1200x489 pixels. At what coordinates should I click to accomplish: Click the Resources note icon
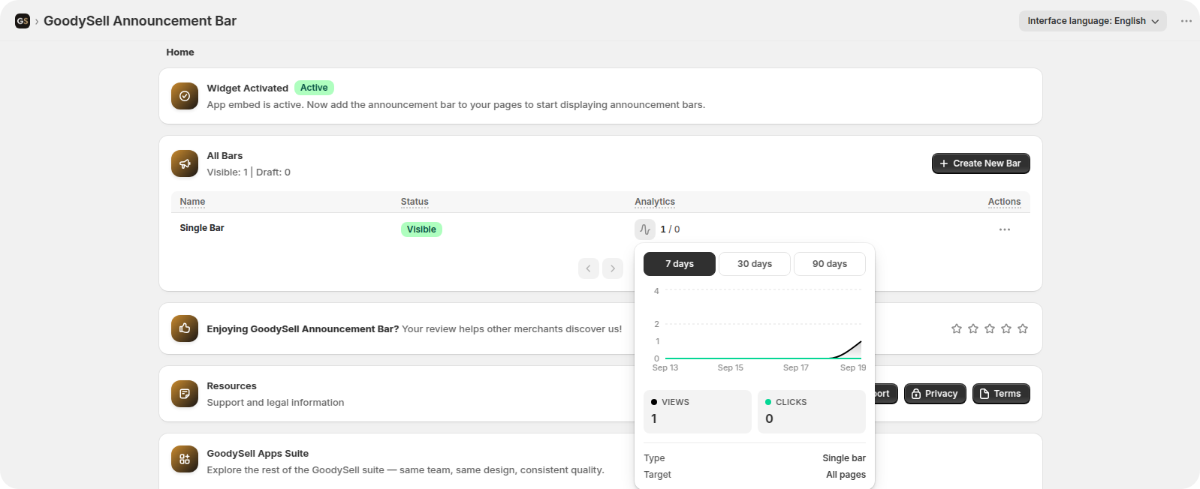pos(185,394)
